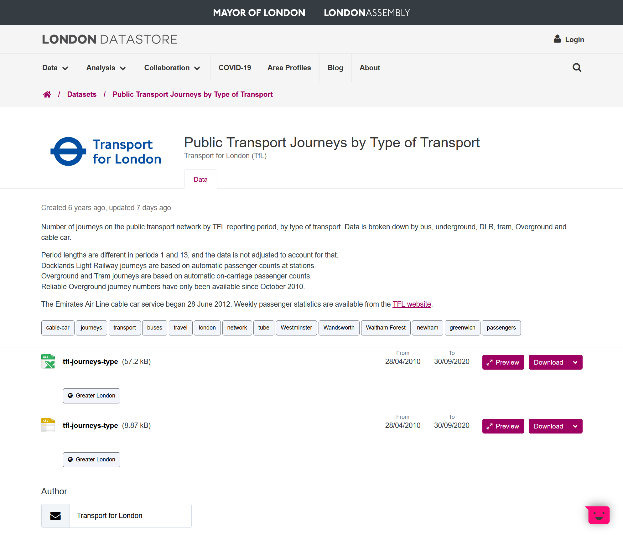Open Download options arrow for XLS file
Screen dimensions: 623x535
tap(575, 362)
